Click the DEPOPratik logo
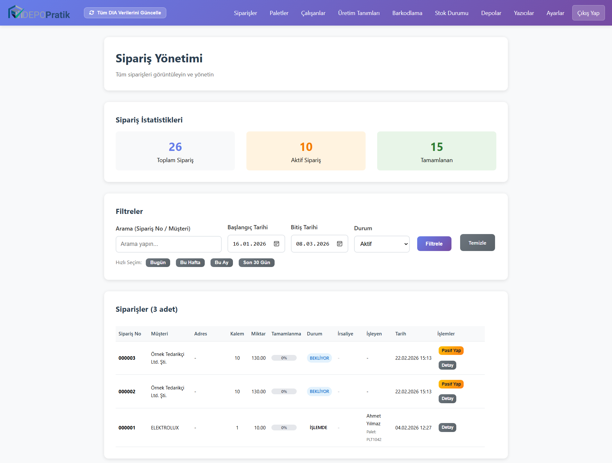 pyautogui.click(x=39, y=13)
